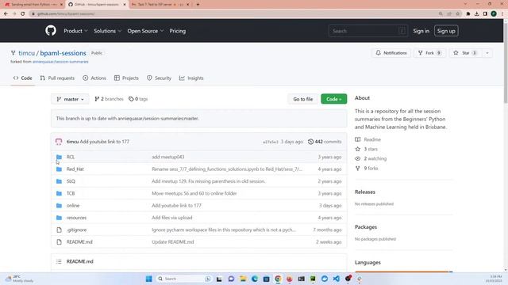Open the weather widget in taskbar
This screenshot has width=508, height=285.
pos(19,279)
